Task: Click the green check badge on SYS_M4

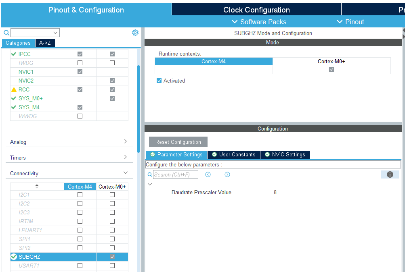Action: point(13,107)
